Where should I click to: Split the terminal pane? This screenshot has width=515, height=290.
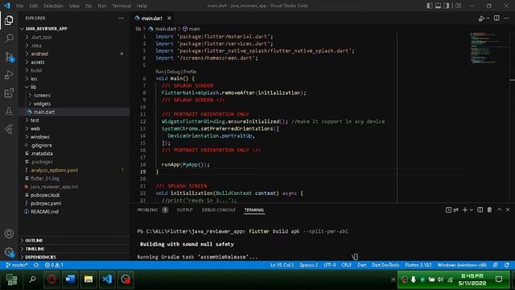pos(480,209)
